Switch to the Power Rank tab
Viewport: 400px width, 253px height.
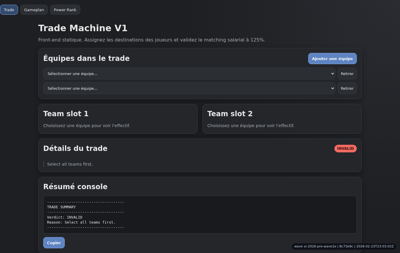pyautogui.click(x=65, y=10)
